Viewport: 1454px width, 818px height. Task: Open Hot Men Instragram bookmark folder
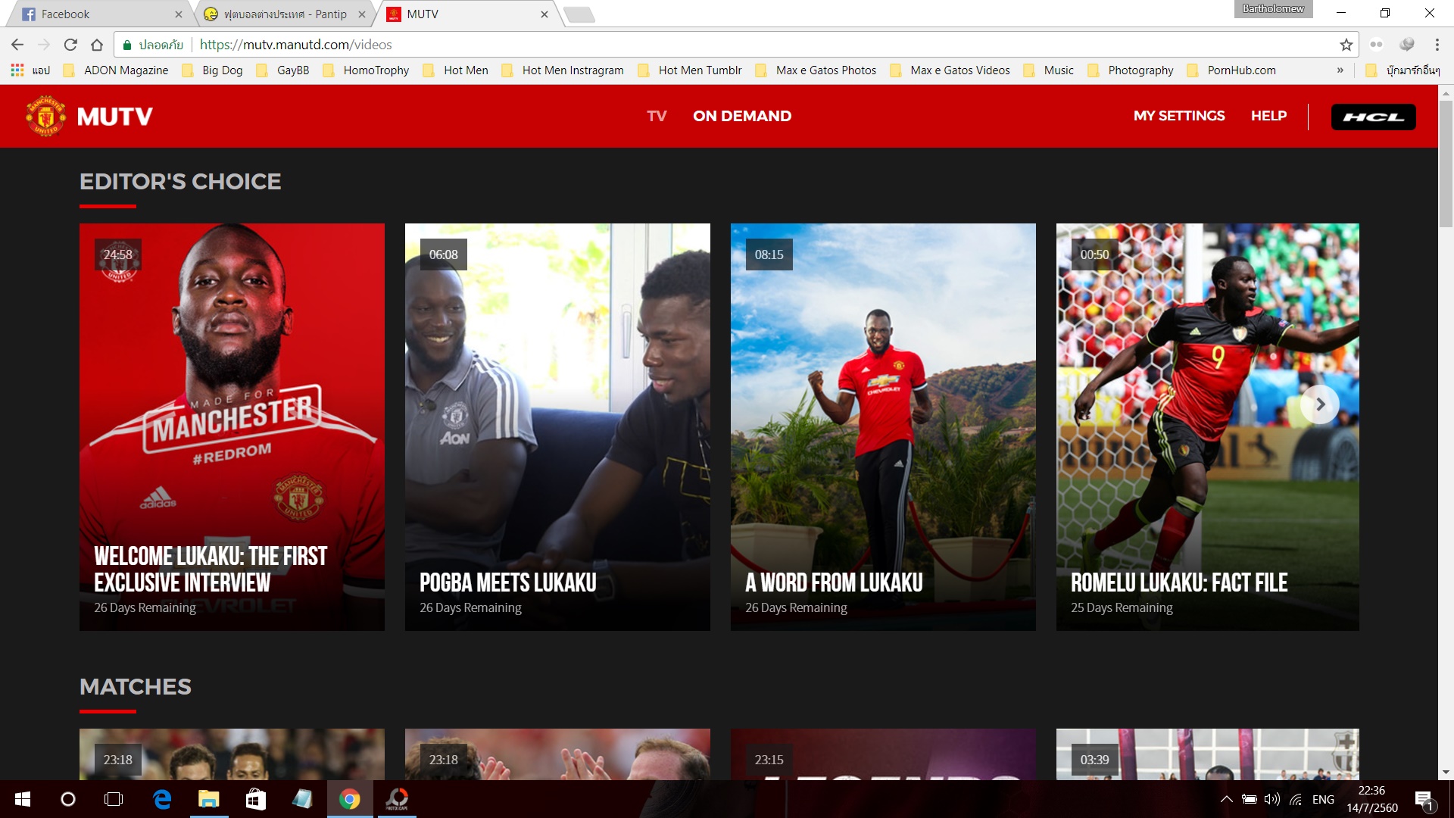[x=563, y=70]
